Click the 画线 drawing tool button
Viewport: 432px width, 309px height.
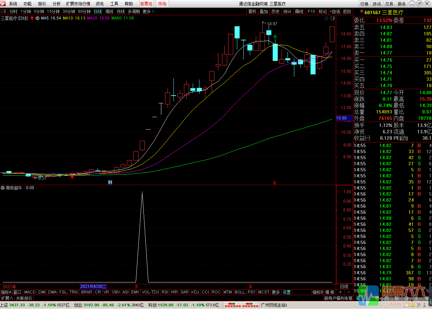299,11
